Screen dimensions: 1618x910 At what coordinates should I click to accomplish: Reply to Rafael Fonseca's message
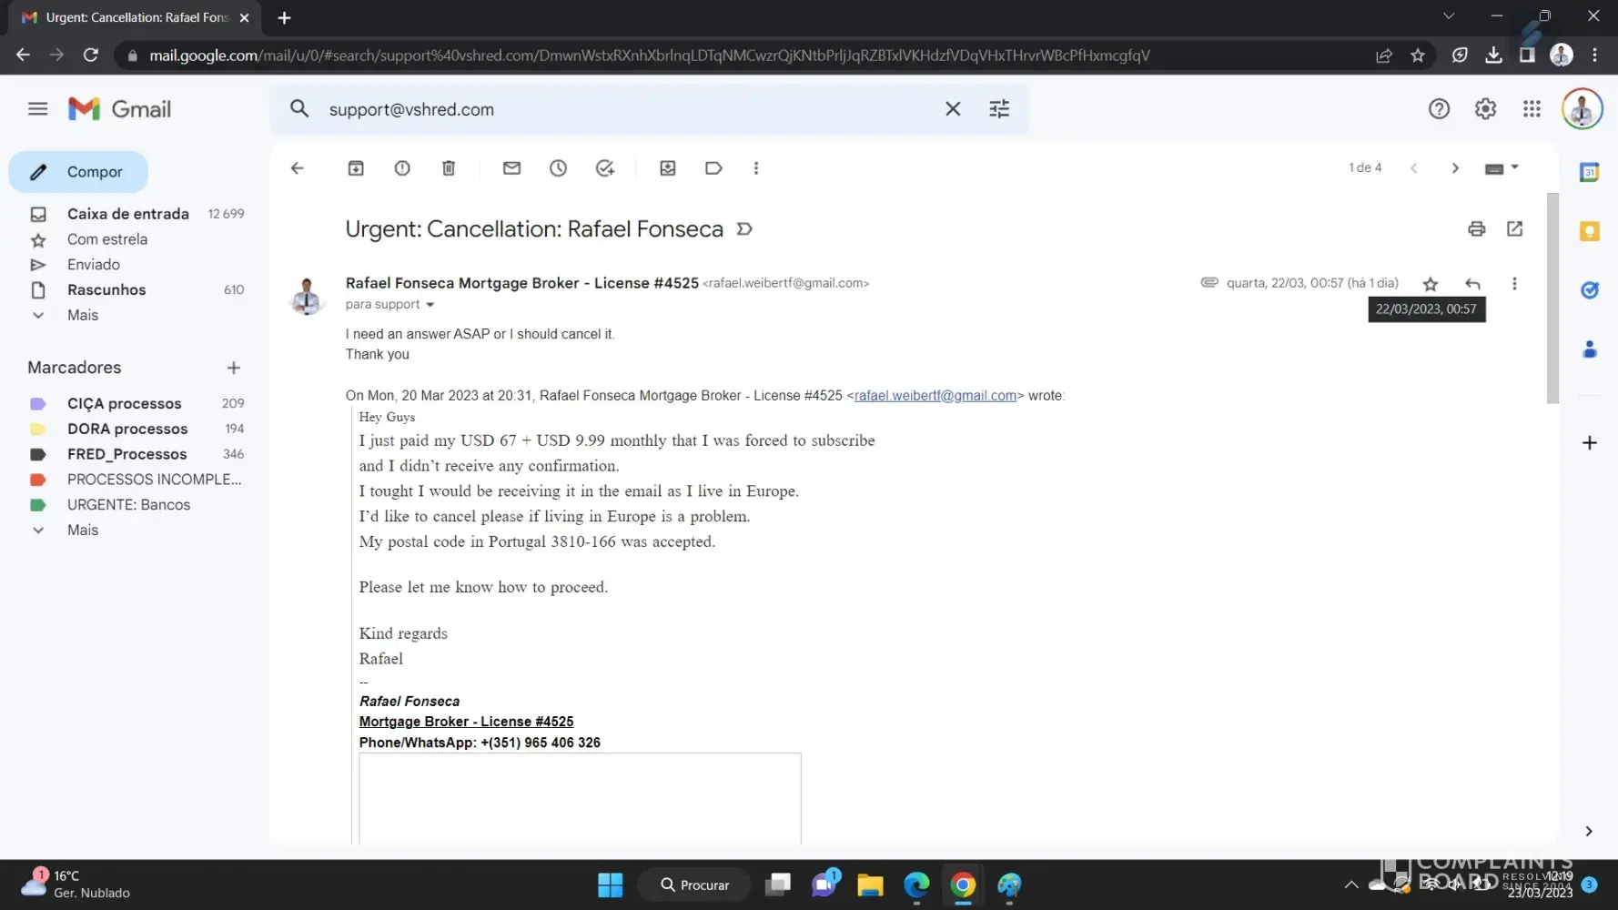[1472, 284]
